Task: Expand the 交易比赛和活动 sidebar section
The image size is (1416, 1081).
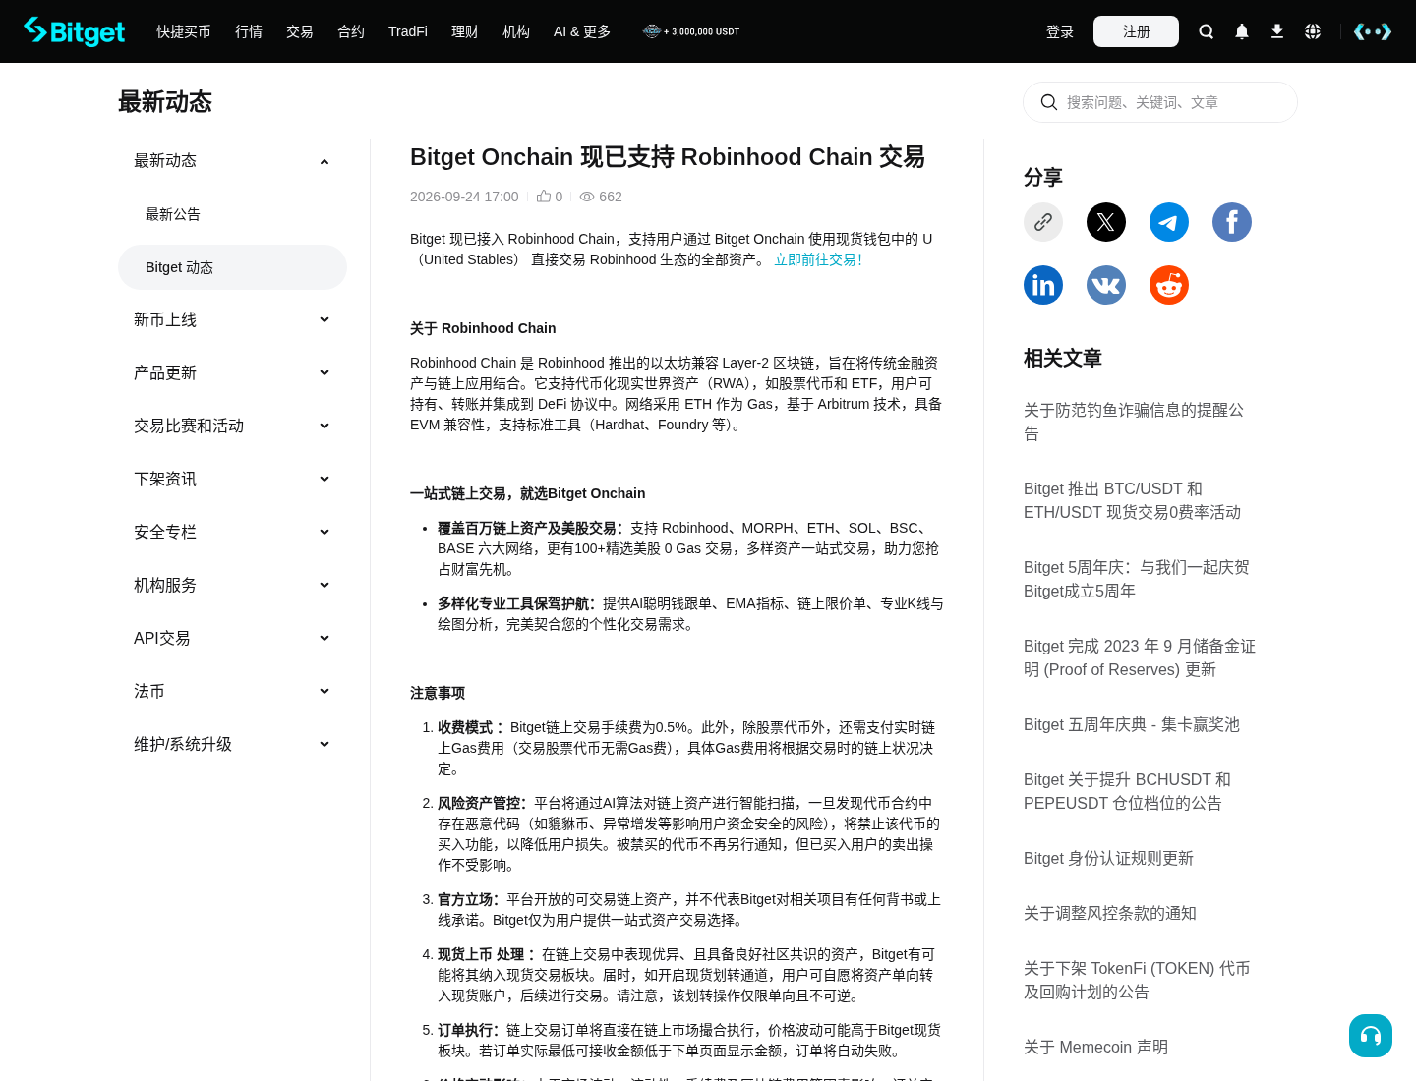Action: point(232,427)
